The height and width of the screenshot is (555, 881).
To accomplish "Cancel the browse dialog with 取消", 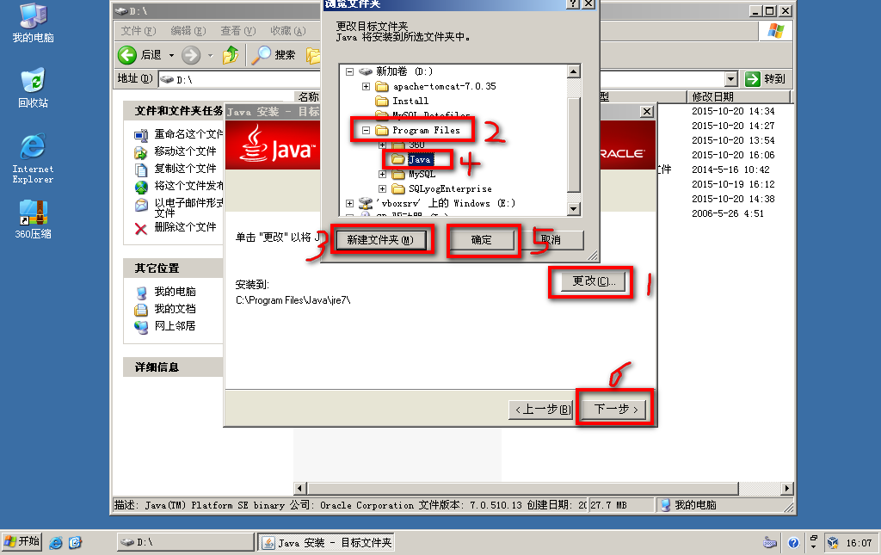I will click(x=551, y=240).
